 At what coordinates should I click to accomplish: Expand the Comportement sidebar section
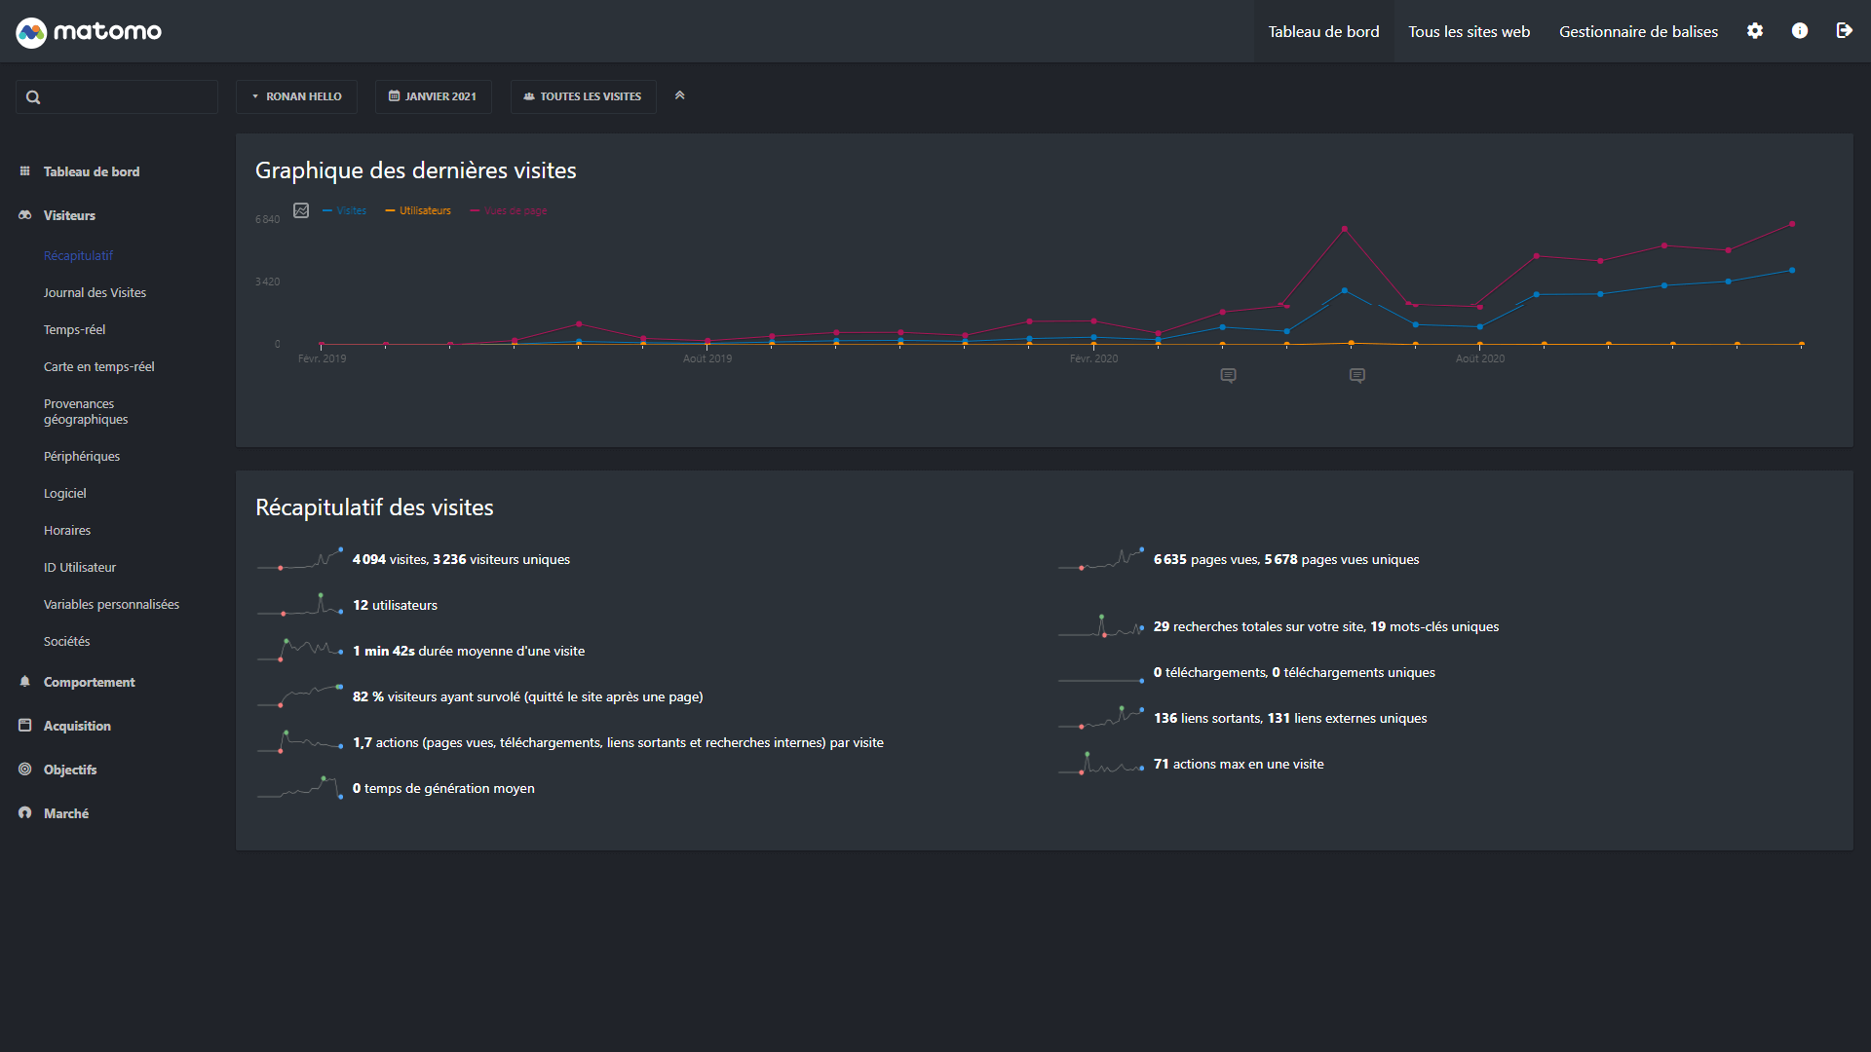click(89, 682)
